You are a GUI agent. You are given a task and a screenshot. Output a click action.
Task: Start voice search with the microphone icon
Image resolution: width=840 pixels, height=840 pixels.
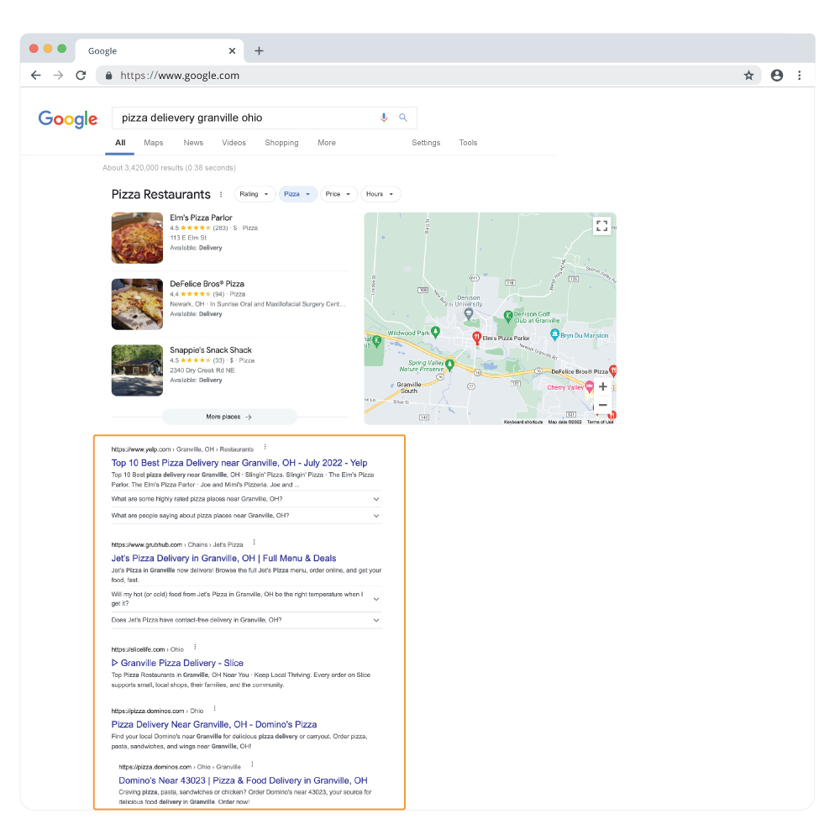[x=384, y=118]
